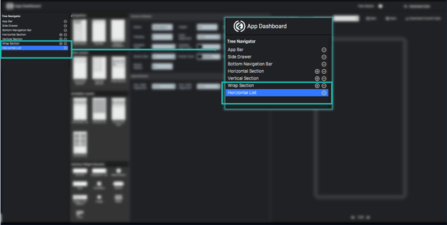
Task: Expand Horizontal Section with plus icon, enlarged panel
Action: tap(317, 71)
